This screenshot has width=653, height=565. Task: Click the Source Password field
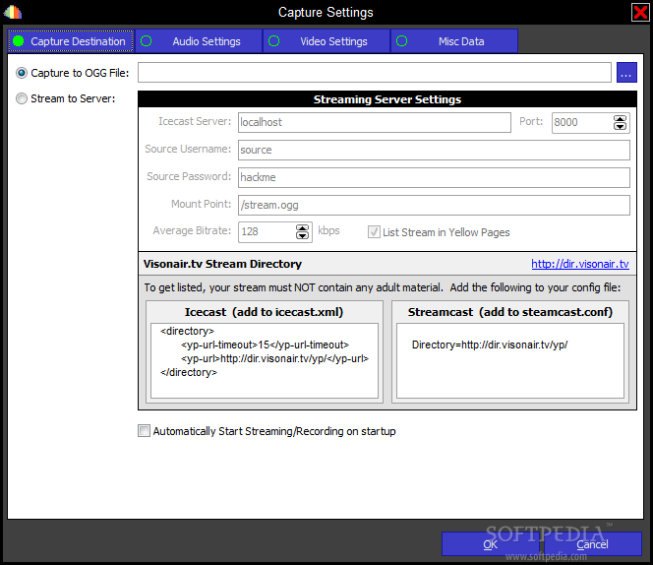(x=434, y=177)
